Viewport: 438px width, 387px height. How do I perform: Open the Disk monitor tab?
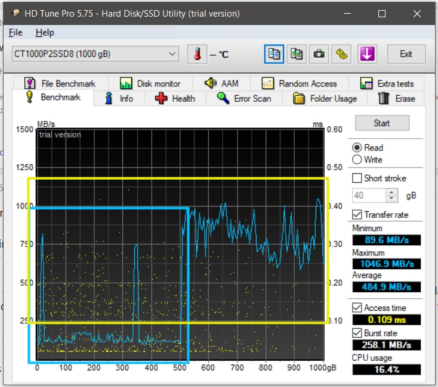point(150,83)
